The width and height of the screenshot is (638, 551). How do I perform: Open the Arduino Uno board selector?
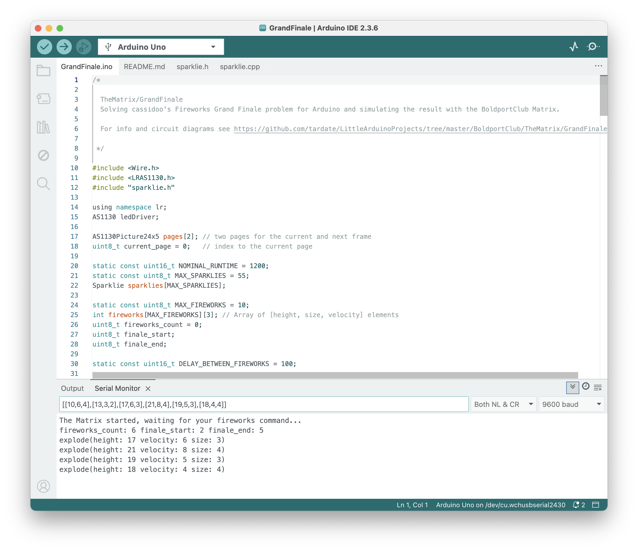pos(161,47)
